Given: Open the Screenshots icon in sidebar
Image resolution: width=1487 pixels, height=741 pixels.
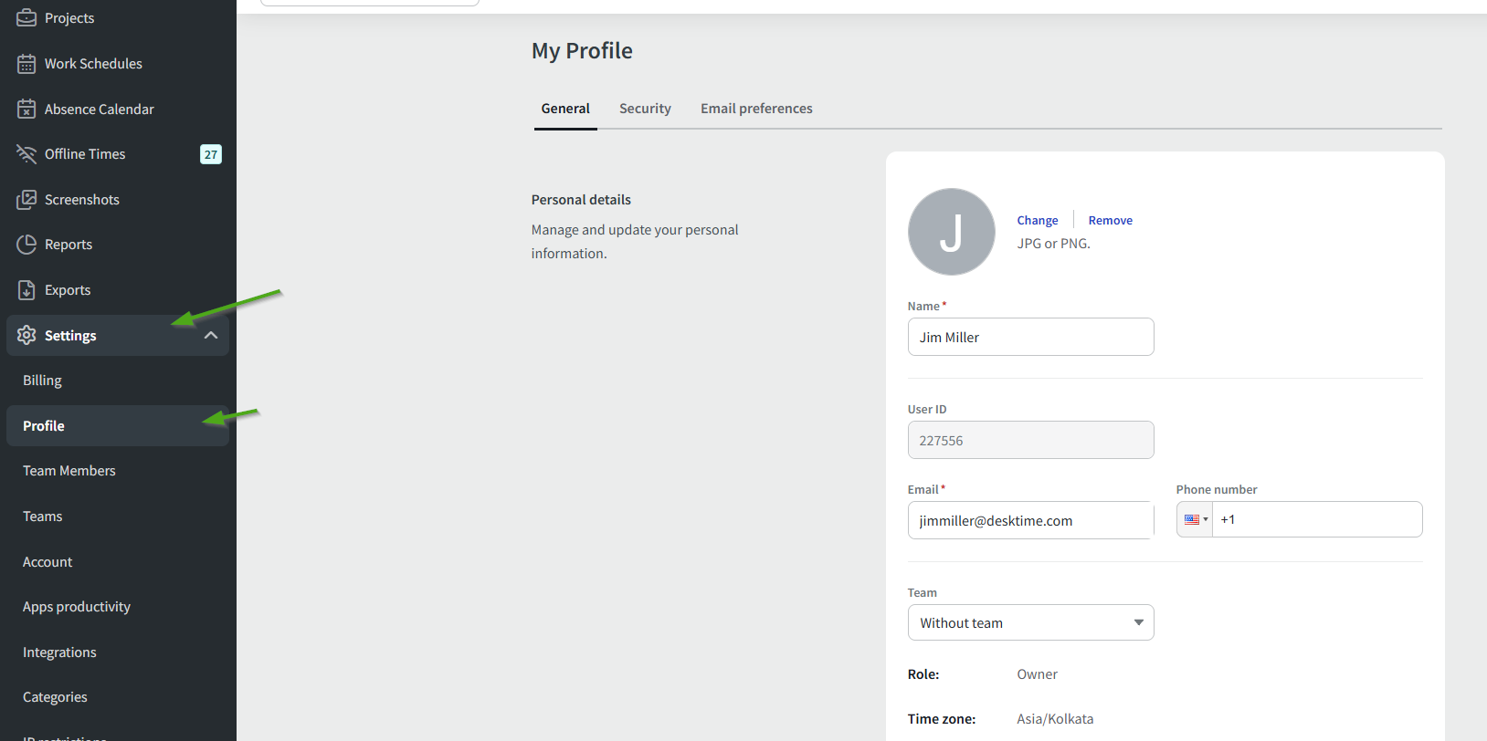Looking at the screenshot, I should [26, 200].
